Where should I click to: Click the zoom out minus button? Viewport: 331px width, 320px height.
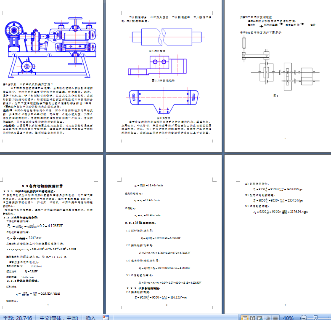(304, 317)
